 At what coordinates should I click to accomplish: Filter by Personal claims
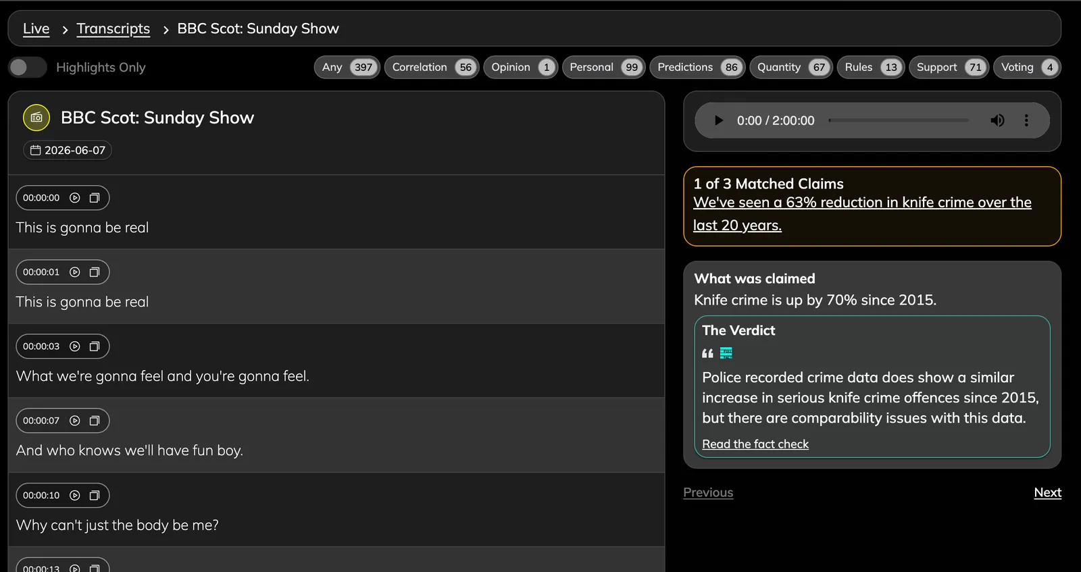[x=604, y=67]
